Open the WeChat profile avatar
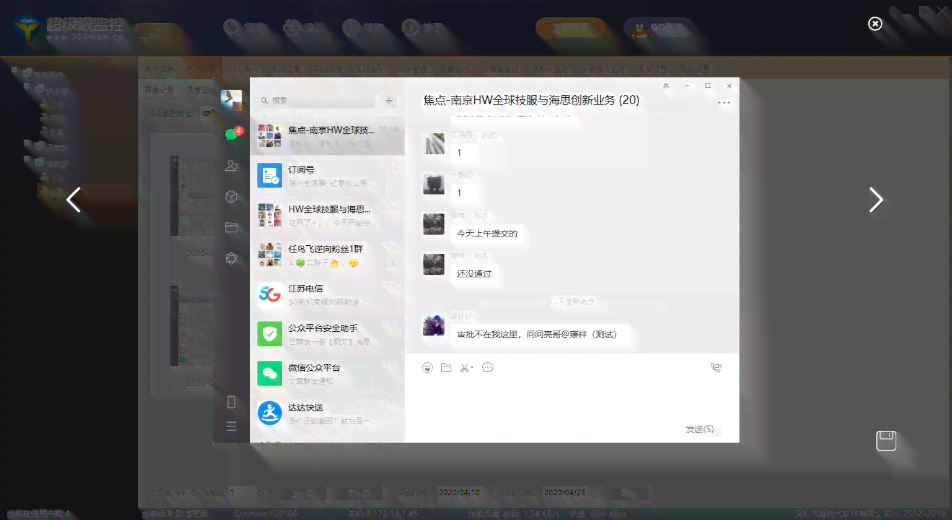Screen dimensions: 952x520 click(231, 100)
